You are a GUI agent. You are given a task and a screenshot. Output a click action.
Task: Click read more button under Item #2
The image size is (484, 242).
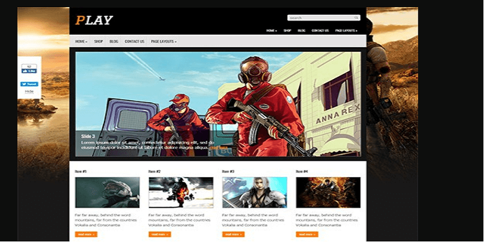[159, 234]
